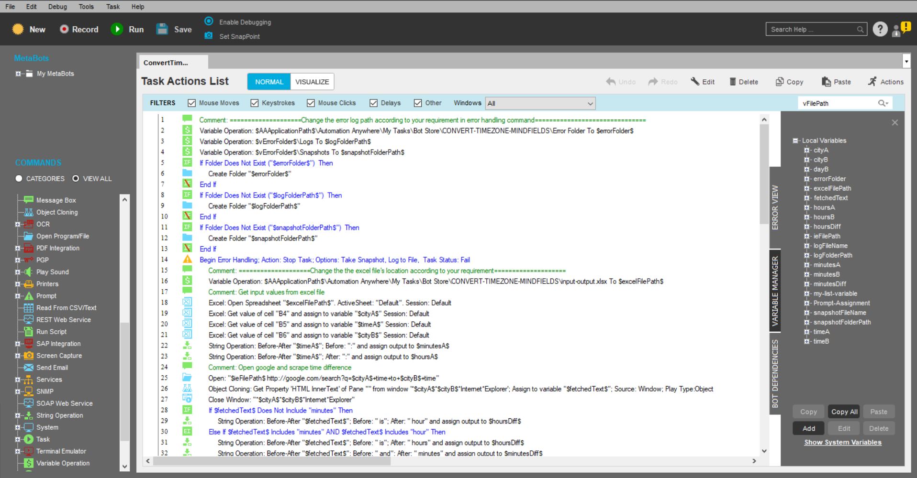Open the help question mark icon
The width and height of the screenshot is (917, 478).
880,29
